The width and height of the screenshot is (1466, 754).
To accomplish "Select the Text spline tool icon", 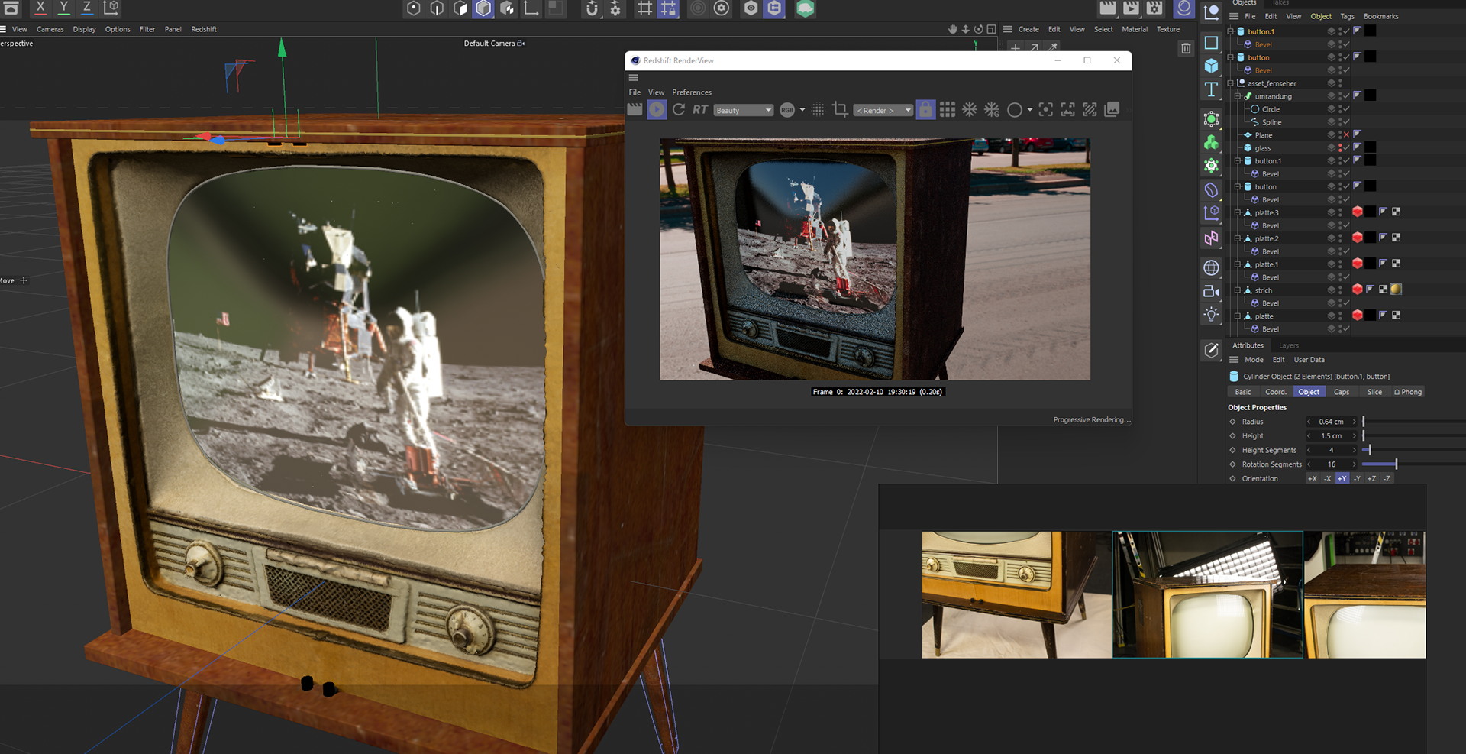I will 1211,89.
